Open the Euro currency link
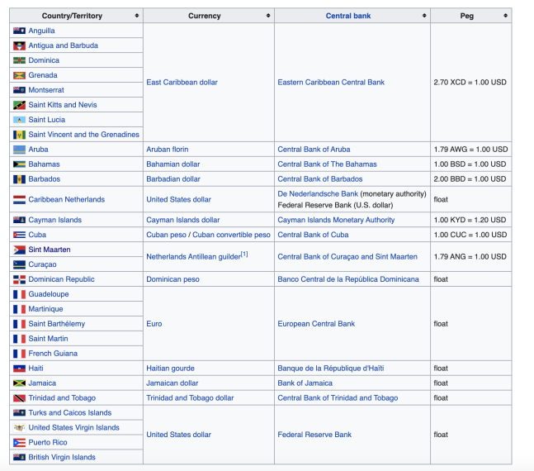Viewport: 534px width, 471px height. pos(154,324)
